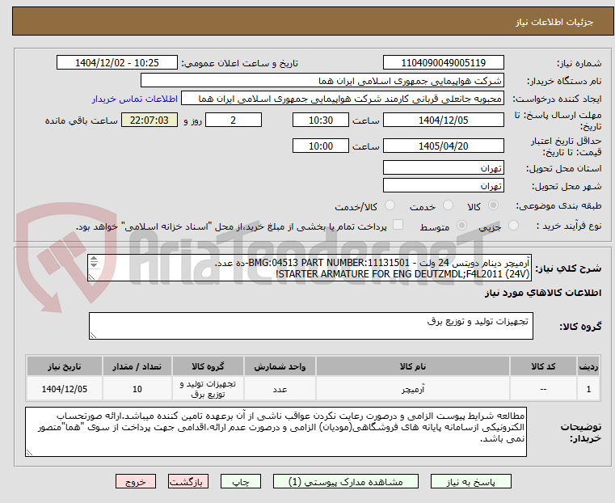This screenshot has height=503, width=615.
Task: Click the توضیحات خریدار text area
Action: click(x=276, y=432)
